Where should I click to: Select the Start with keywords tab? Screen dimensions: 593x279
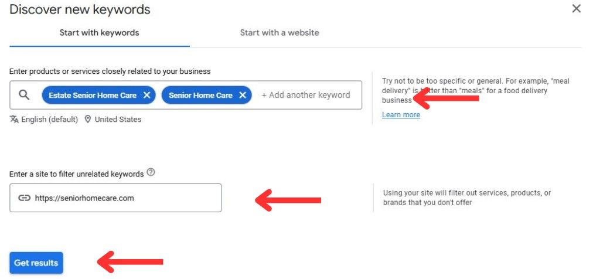tap(100, 33)
